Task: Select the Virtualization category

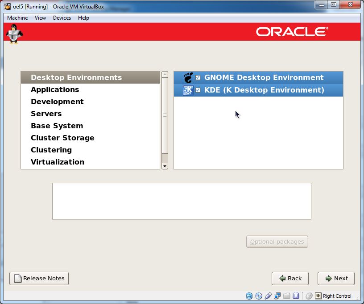Action: coord(90,162)
